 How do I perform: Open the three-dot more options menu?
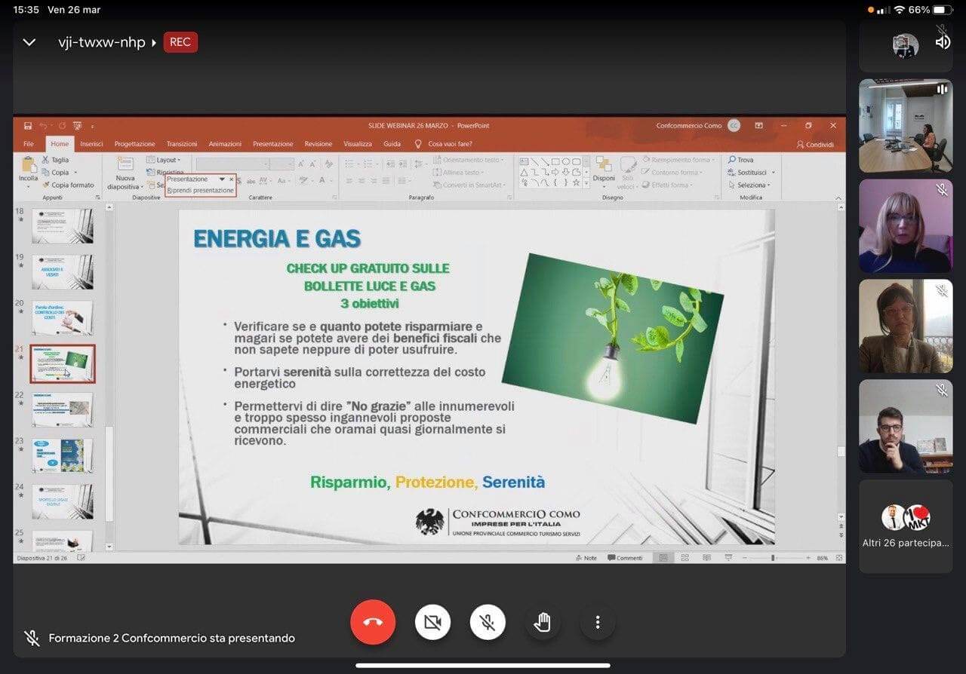[598, 623]
